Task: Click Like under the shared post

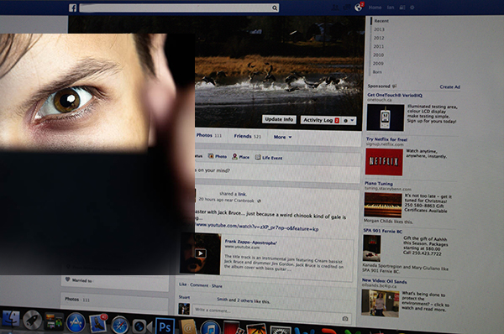Action: pyautogui.click(x=182, y=284)
